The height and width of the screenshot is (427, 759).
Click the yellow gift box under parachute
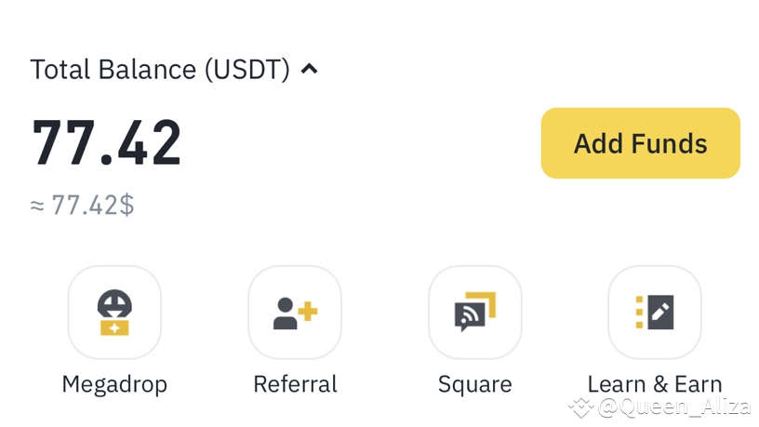coord(114,327)
